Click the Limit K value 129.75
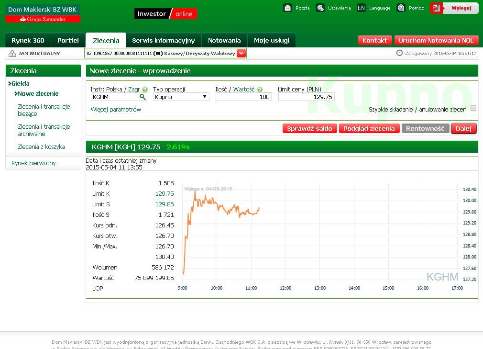Screen dimensions: 483x349 pyautogui.click(x=165, y=193)
